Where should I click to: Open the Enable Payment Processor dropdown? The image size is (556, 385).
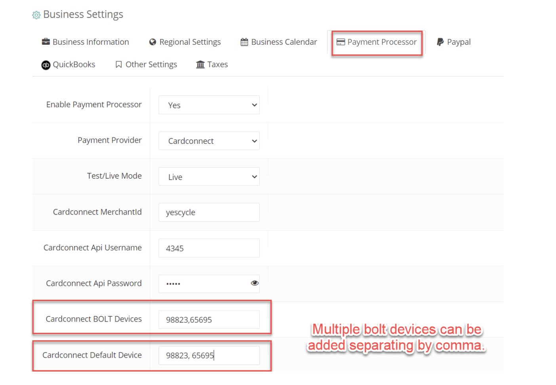209,105
